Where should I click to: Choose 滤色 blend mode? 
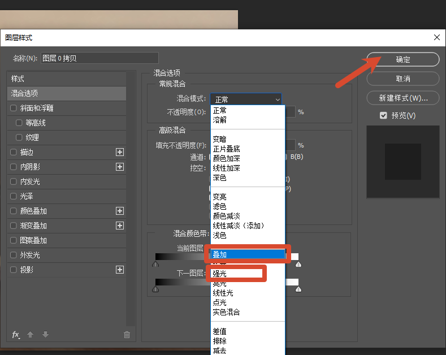pos(248,206)
